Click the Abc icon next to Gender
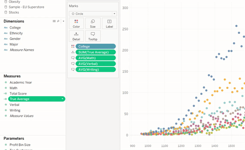Image resolution: width=245 pixels, height=150 pixels. (x=6, y=39)
